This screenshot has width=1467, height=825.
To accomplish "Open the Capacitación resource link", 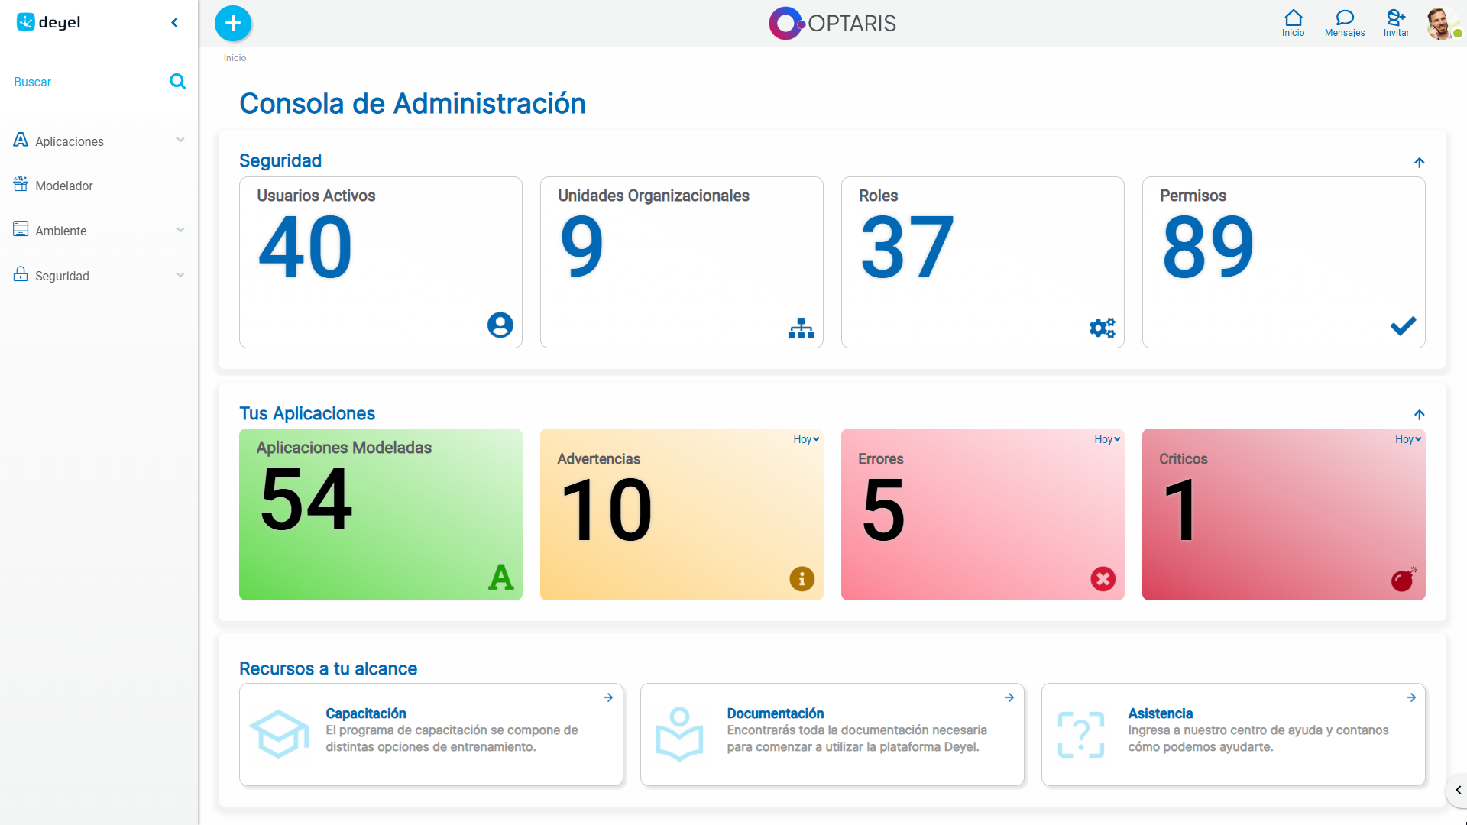I will pyautogui.click(x=365, y=713).
